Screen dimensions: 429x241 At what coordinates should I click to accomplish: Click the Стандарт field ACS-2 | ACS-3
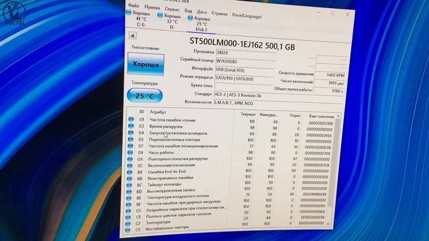click(279, 96)
